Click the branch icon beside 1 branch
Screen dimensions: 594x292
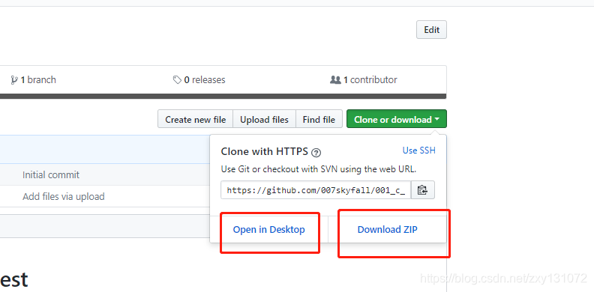point(14,80)
